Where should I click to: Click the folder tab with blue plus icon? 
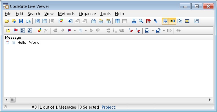(x=70, y=21)
